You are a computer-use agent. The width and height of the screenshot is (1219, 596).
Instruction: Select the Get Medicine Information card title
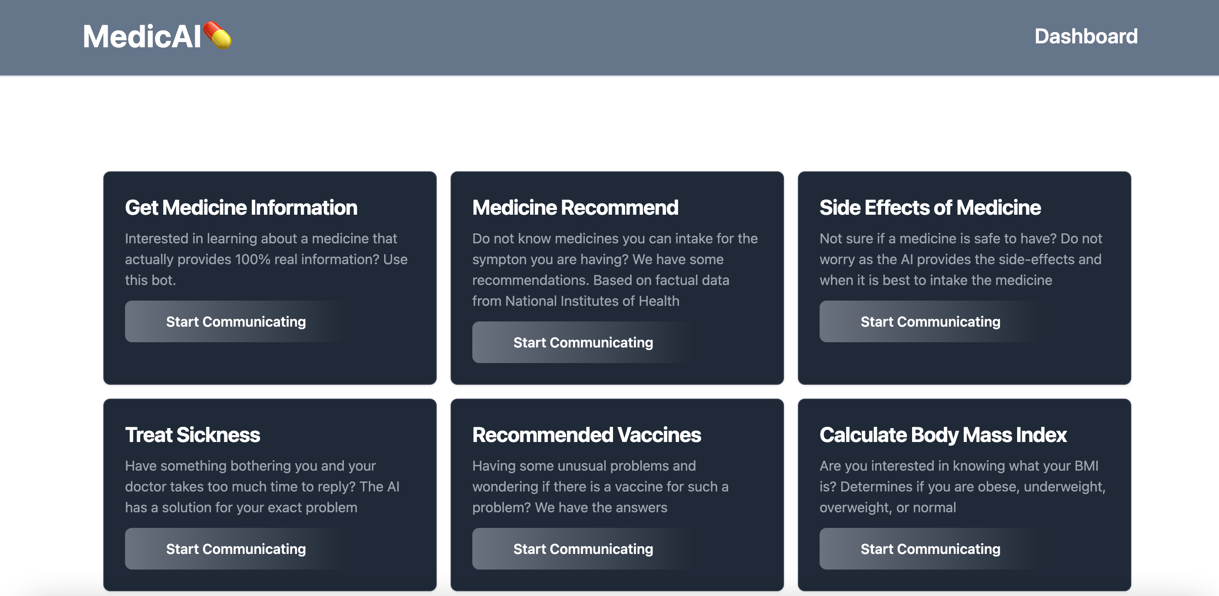(x=241, y=207)
